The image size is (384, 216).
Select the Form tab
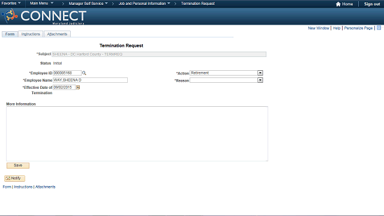[10, 34]
